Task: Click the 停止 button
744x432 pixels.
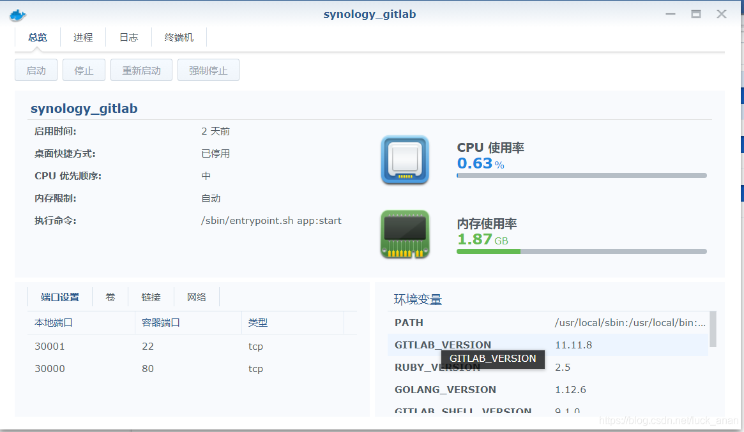Action: [84, 70]
